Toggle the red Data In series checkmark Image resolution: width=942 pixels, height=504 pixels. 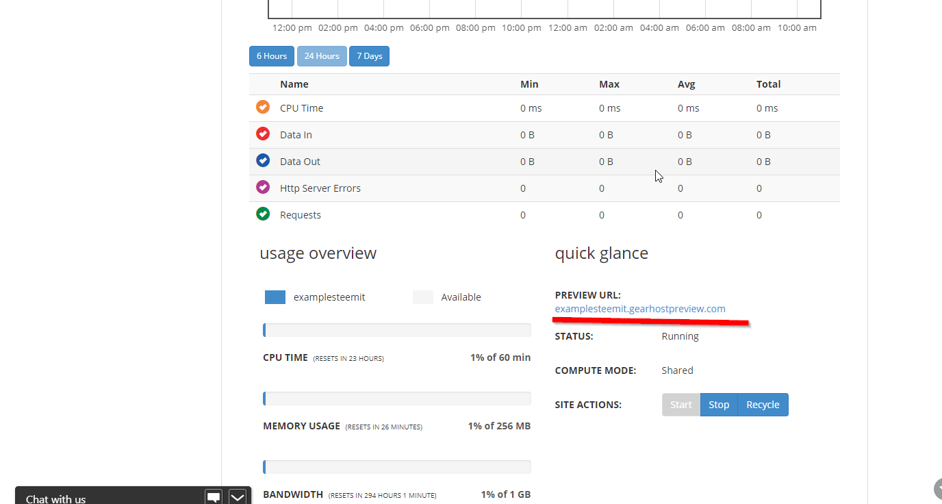pyautogui.click(x=263, y=134)
